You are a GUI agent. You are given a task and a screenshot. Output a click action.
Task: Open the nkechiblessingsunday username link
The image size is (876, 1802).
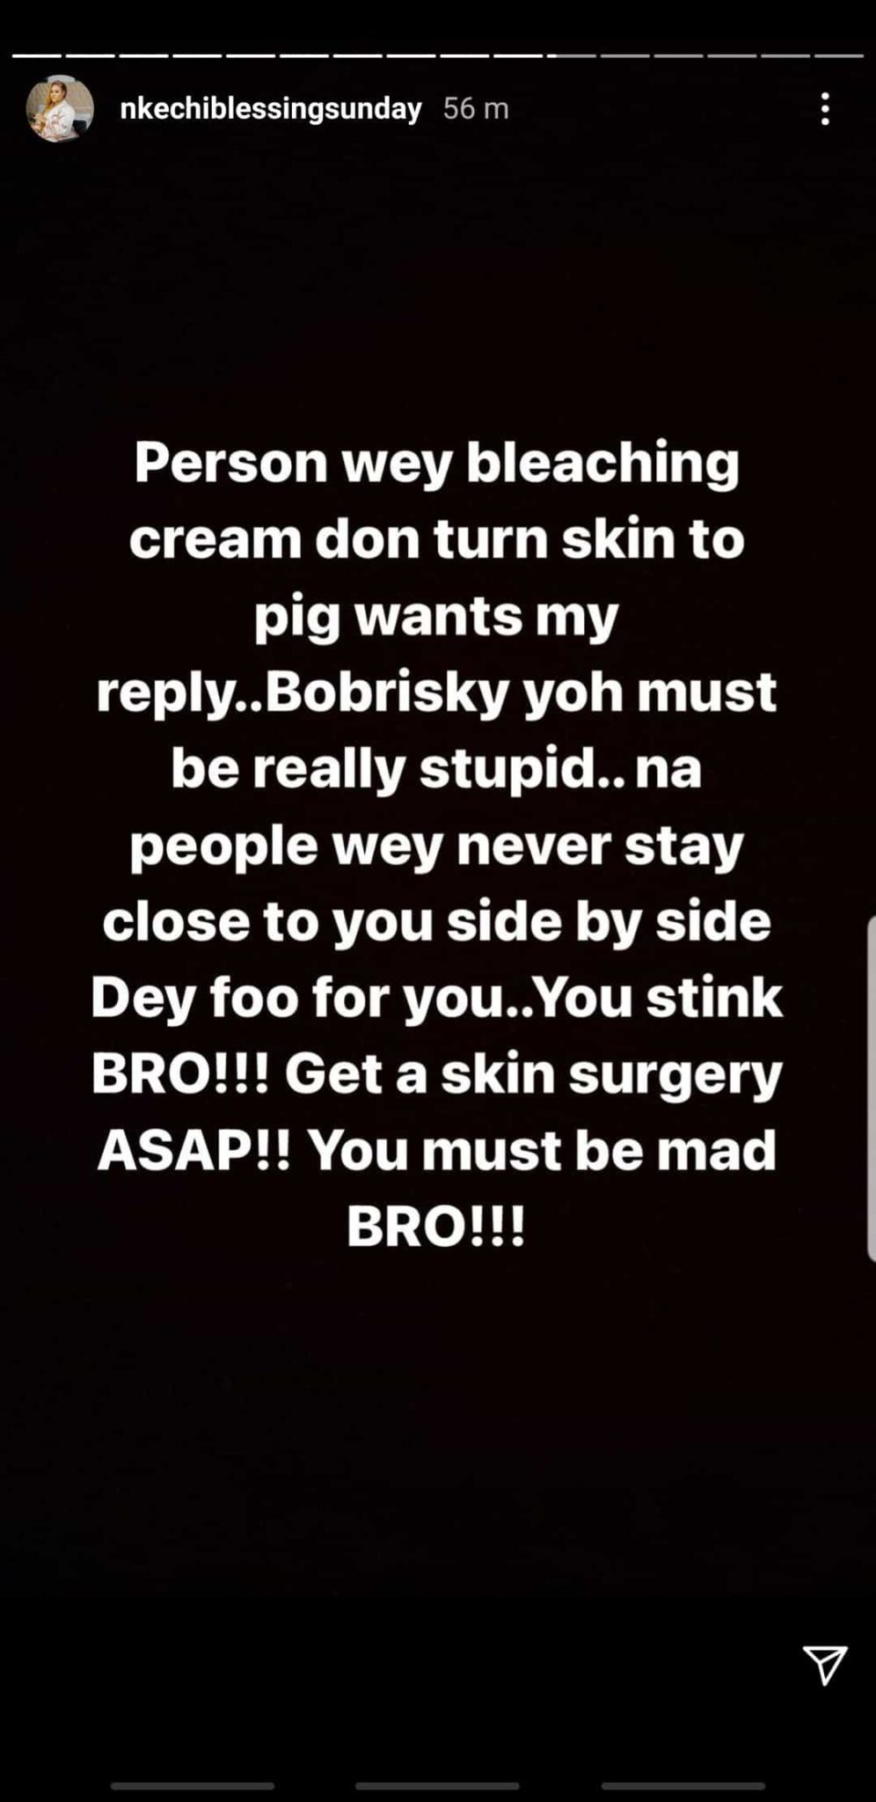[x=271, y=109]
